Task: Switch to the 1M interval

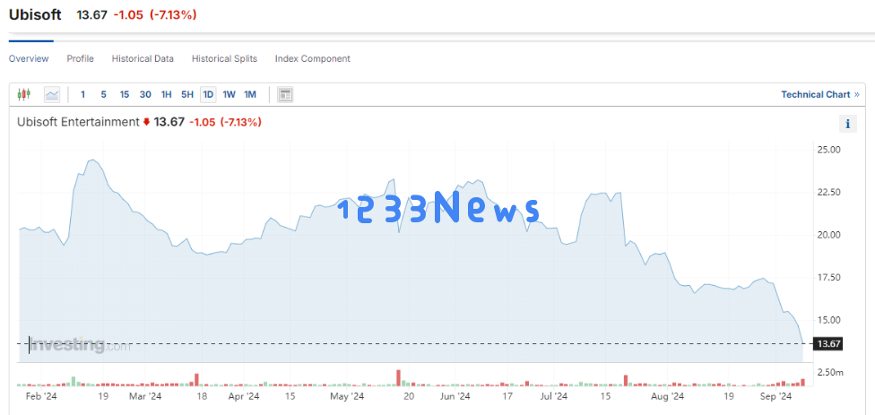Action: click(x=250, y=94)
